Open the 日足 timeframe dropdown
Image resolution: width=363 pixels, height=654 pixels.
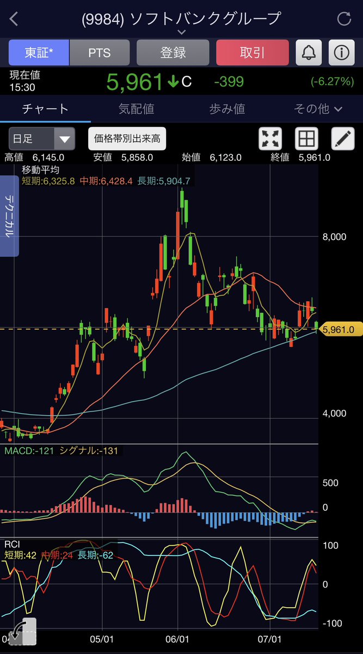pyautogui.click(x=41, y=138)
